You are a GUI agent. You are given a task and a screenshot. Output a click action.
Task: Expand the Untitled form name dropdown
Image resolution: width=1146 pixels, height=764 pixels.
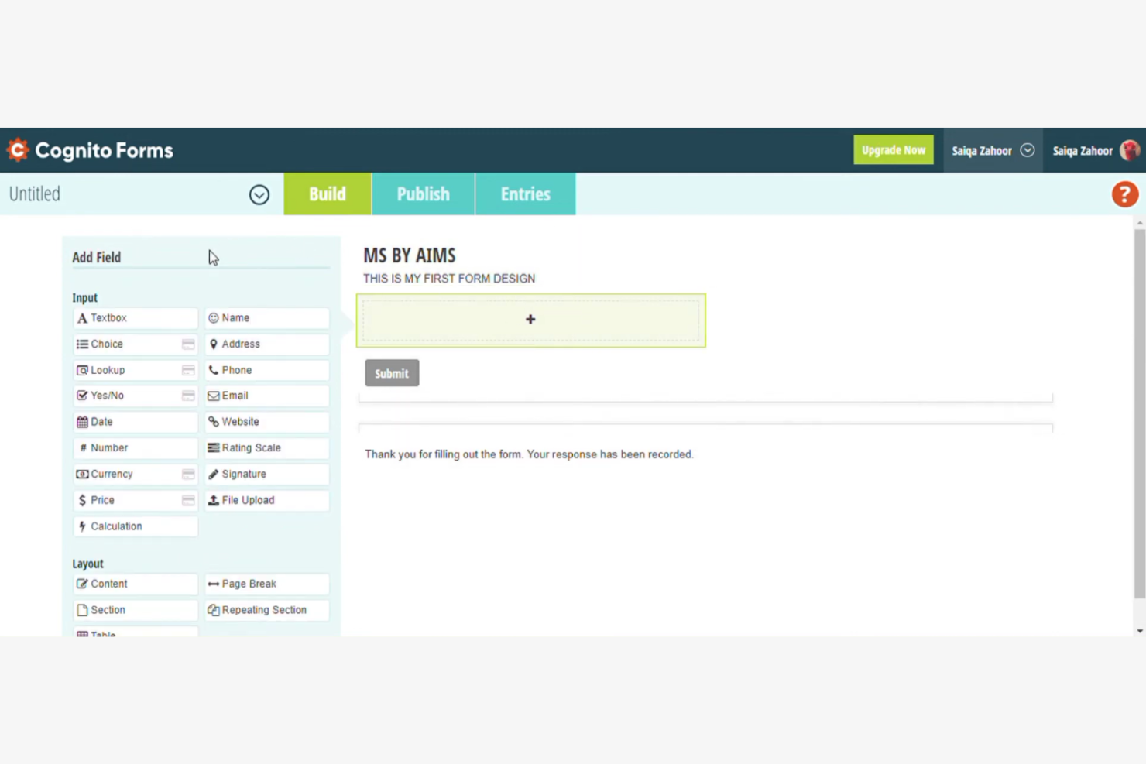(259, 194)
